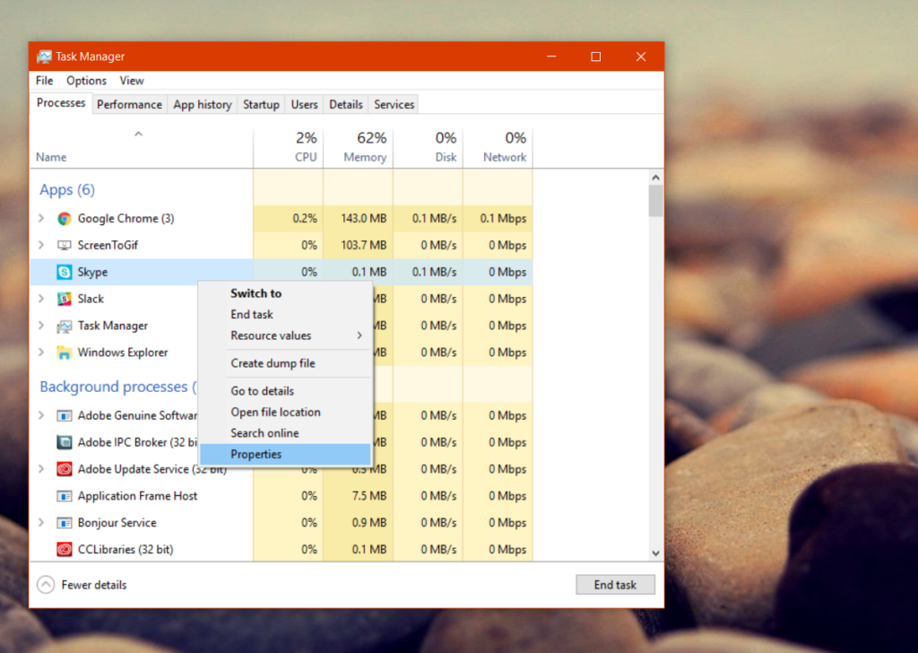
Task: Open the Options menu
Action: pyautogui.click(x=86, y=81)
